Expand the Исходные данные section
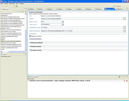 [29, 46]
